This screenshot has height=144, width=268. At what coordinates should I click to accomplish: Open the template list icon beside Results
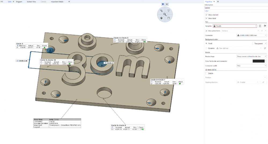[x=260, y=26]
